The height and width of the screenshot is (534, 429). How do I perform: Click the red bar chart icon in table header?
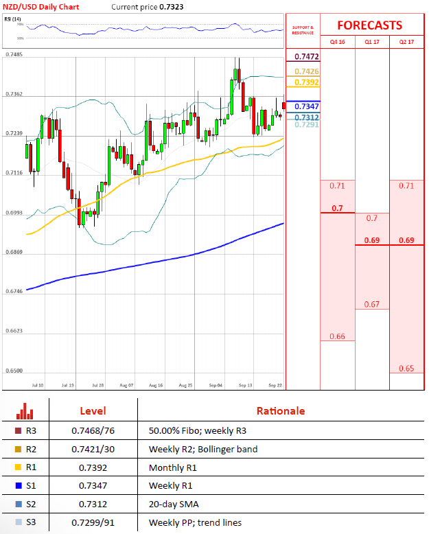coord(25,411)
